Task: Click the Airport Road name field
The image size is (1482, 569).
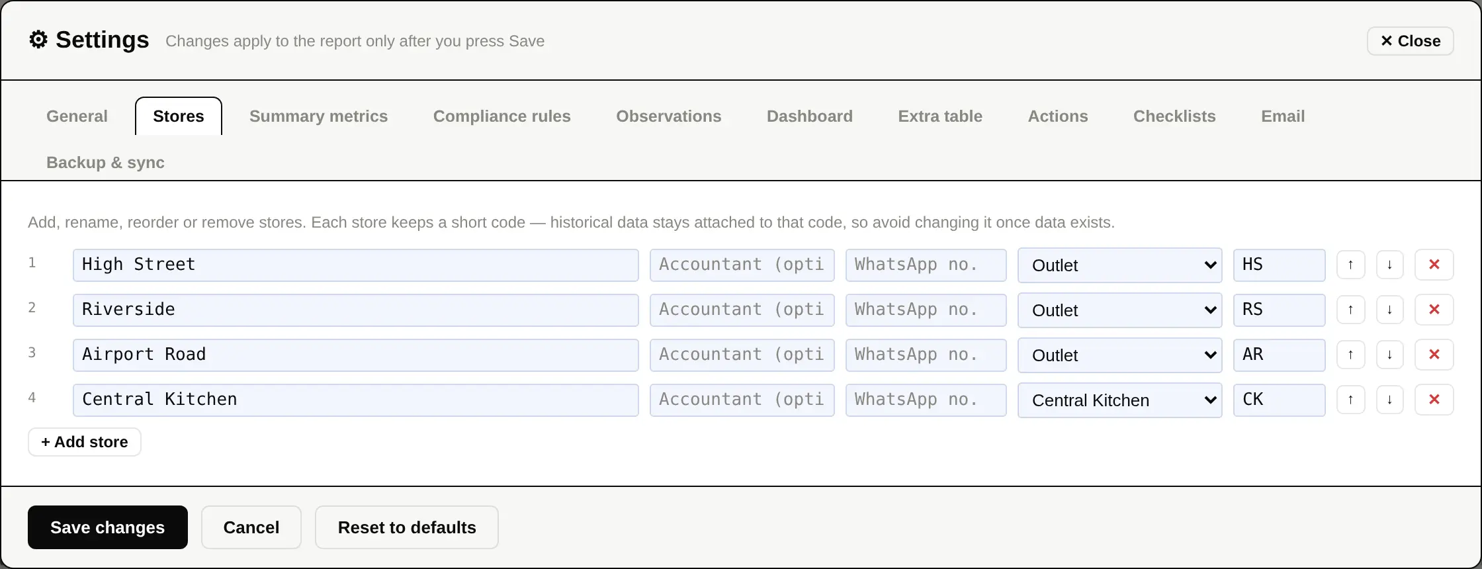Action: click(356, 355)
